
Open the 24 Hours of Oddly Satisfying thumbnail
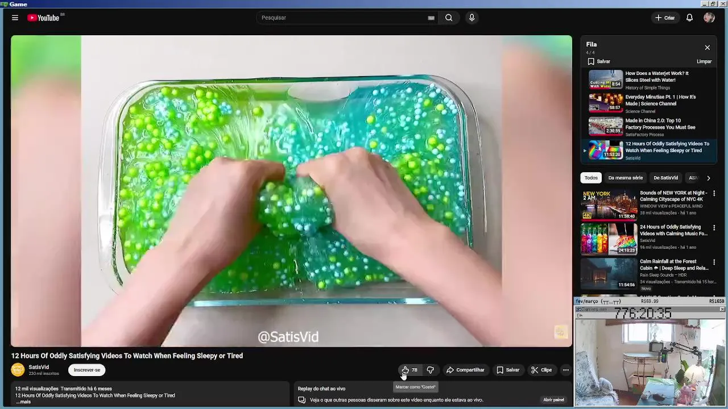tap(609, 239)
